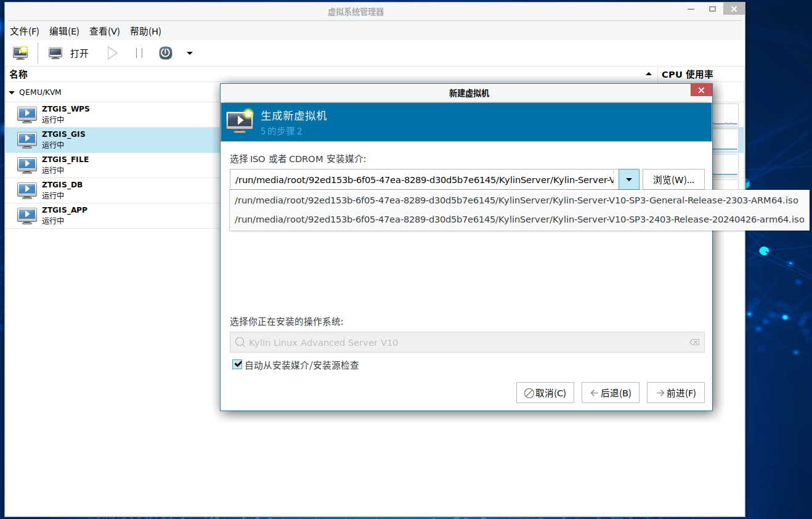Close the ISO path dropdown list arrow
812x519 pixels.
pyautogui.click(x=628, y=180)
